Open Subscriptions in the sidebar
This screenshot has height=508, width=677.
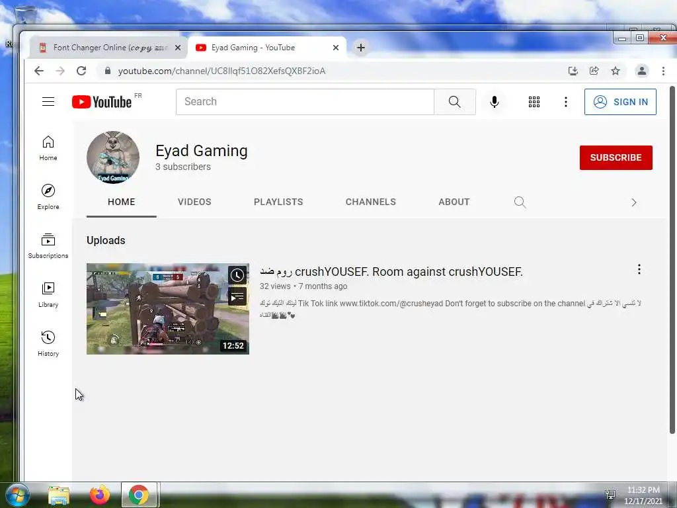[48, 246]
